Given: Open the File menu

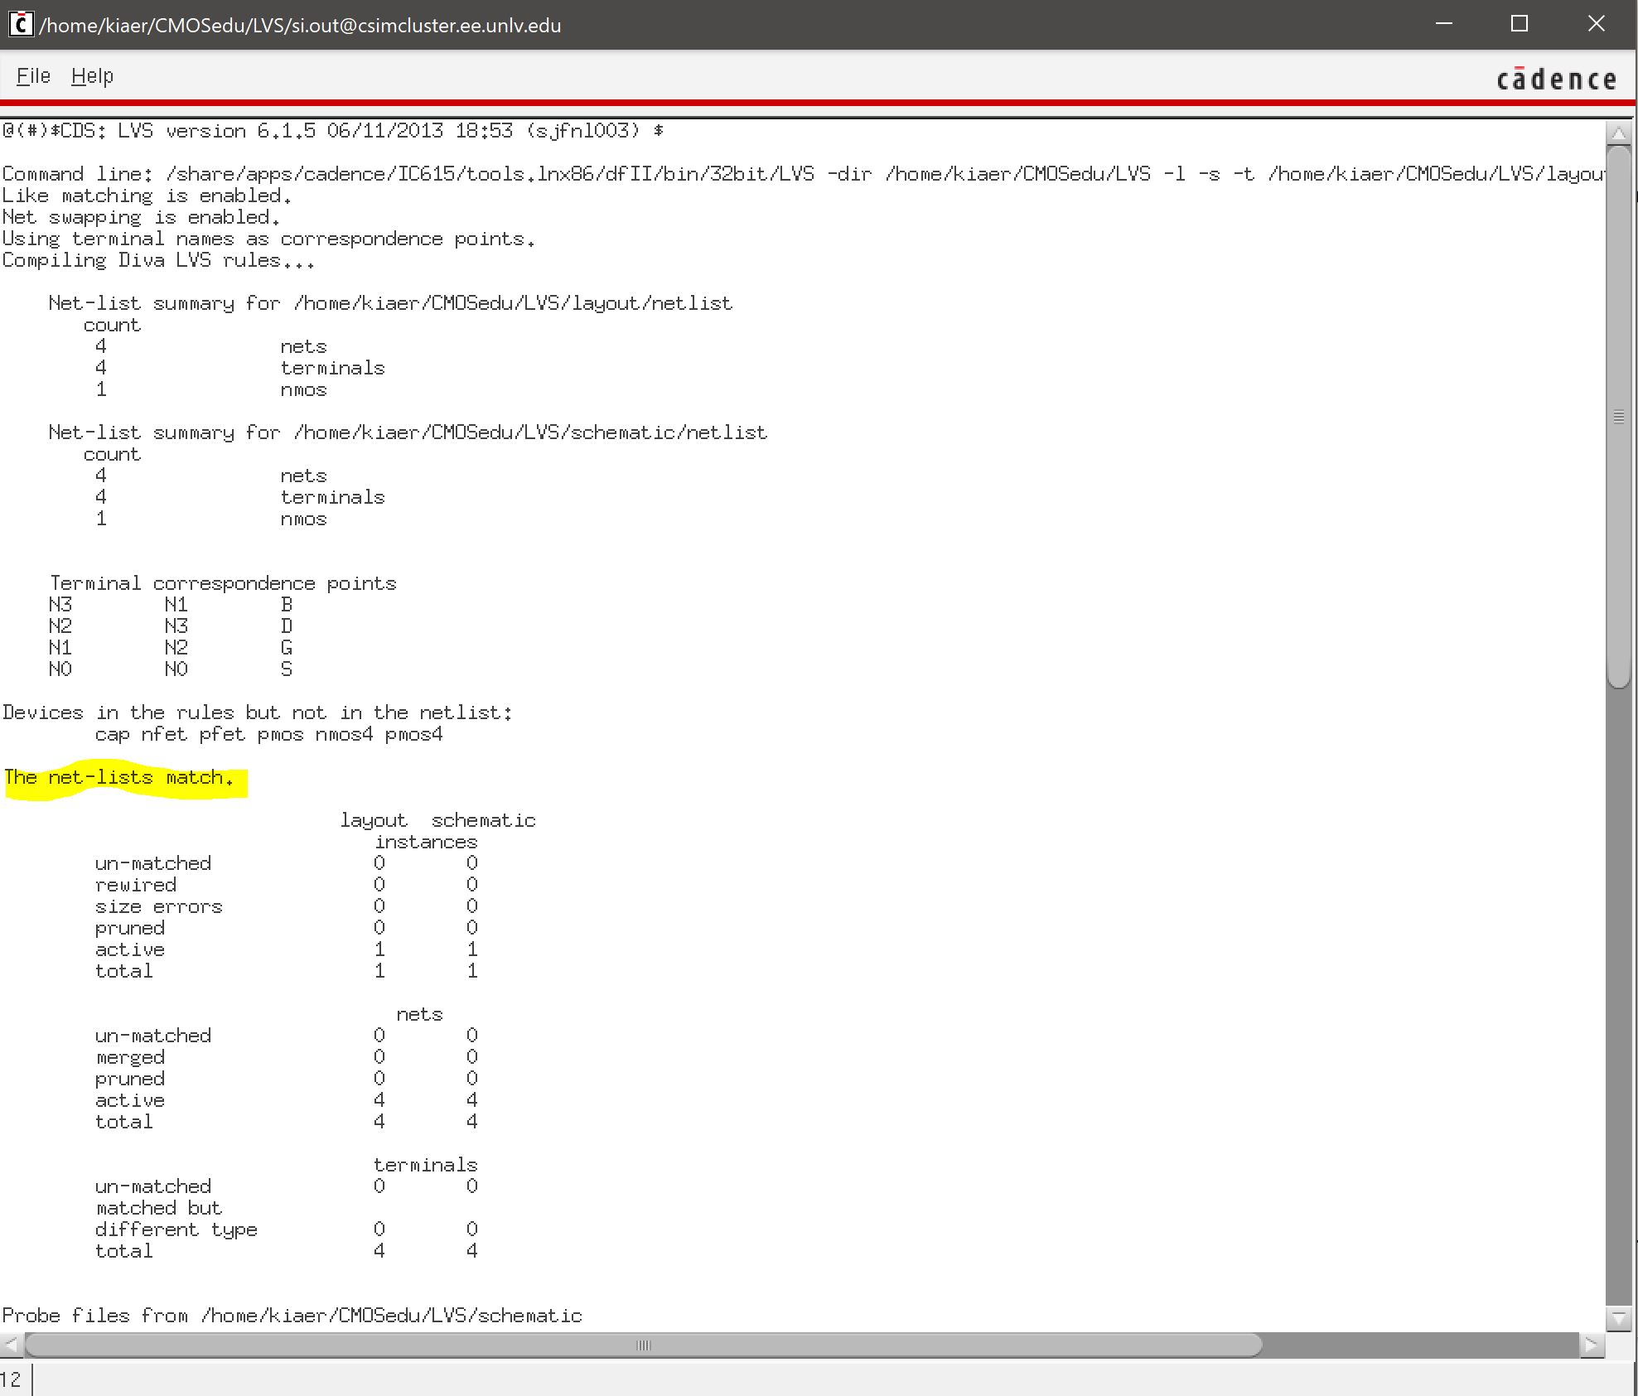Looking at the screenshot, I should pyautogui.click(x=33, y=76).
